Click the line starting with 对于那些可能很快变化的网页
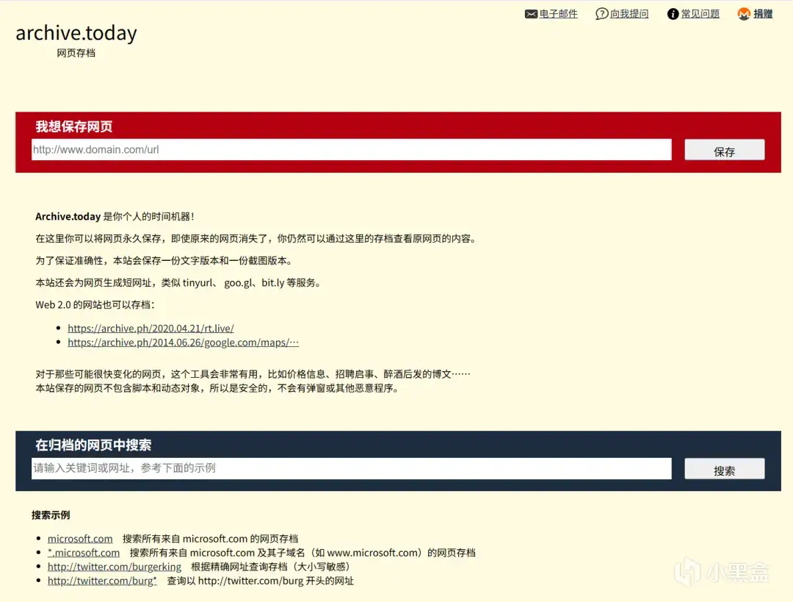The image size is (793, 602). point(253,374)
